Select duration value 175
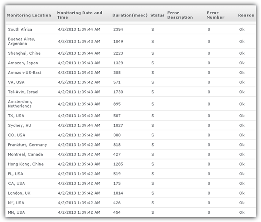Image resolution: width=261 pixels, height=222 pixels. (x=117, y=183)
